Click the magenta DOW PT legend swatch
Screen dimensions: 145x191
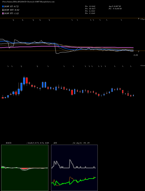point(3,13)
